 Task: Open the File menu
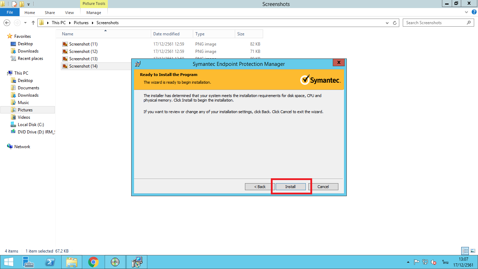pyautogui.click(x=10, y=12)
